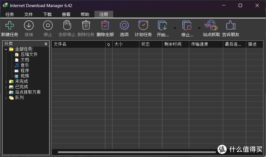Screen dimensions: 266x157
Task: Sort by 大小 column header
Action: point(126,44)
